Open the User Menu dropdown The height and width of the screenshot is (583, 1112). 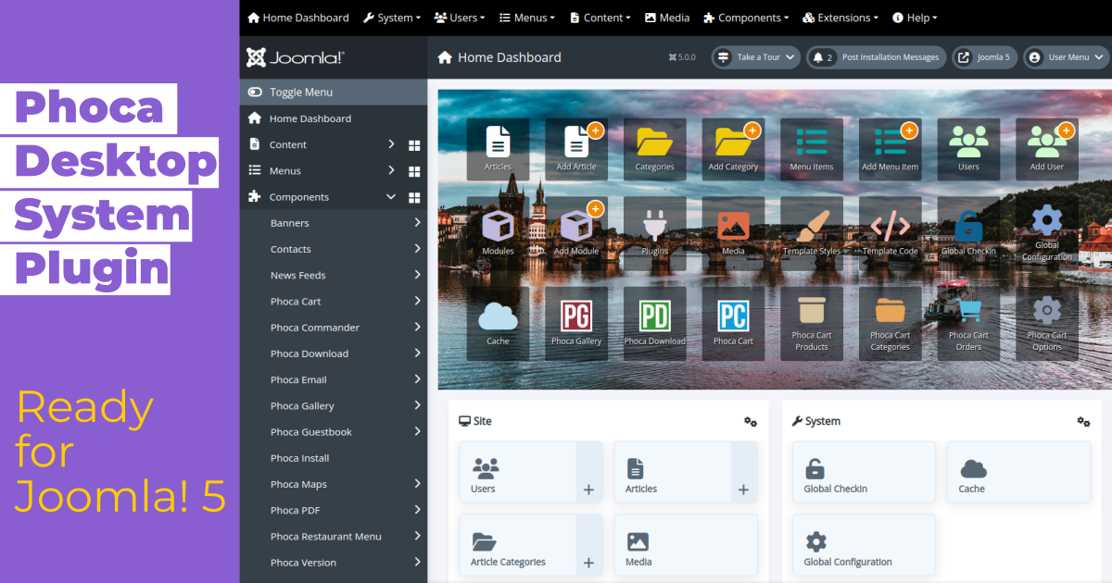pyautogui.click(x=1066, y=57)
